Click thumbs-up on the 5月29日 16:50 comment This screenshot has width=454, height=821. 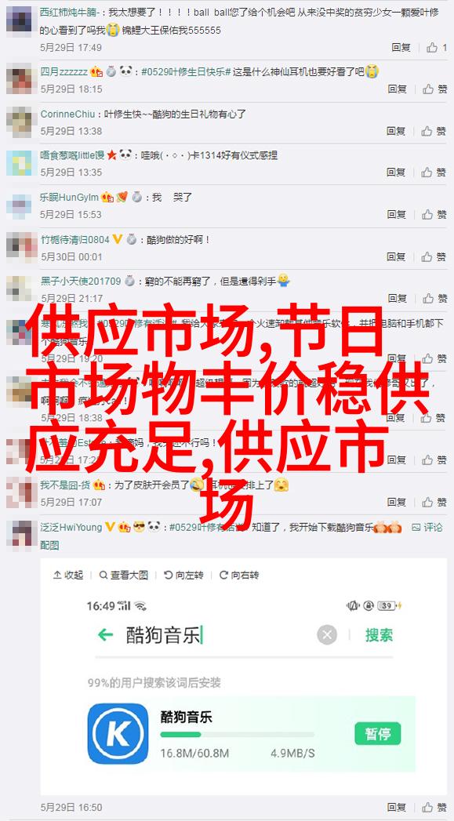point(436,808)
